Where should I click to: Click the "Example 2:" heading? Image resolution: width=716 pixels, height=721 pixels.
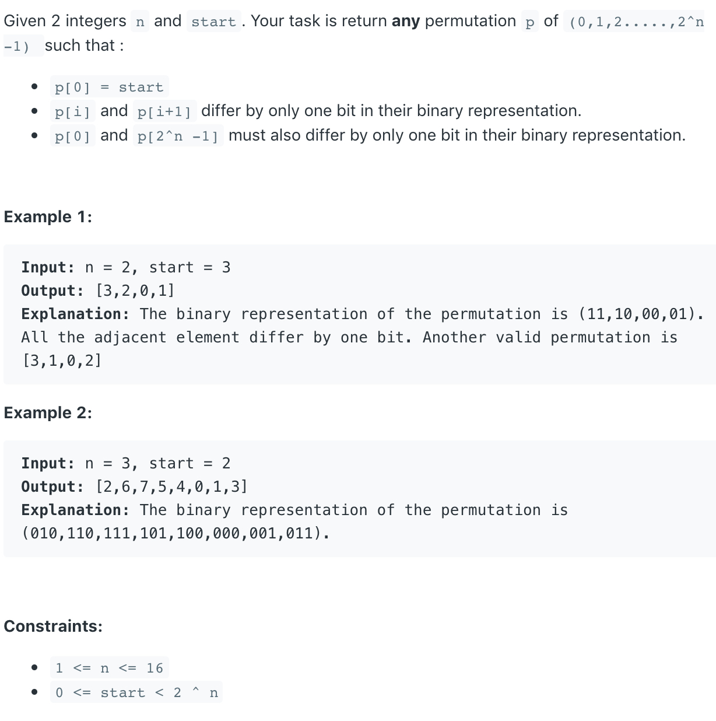pos(48,413)
